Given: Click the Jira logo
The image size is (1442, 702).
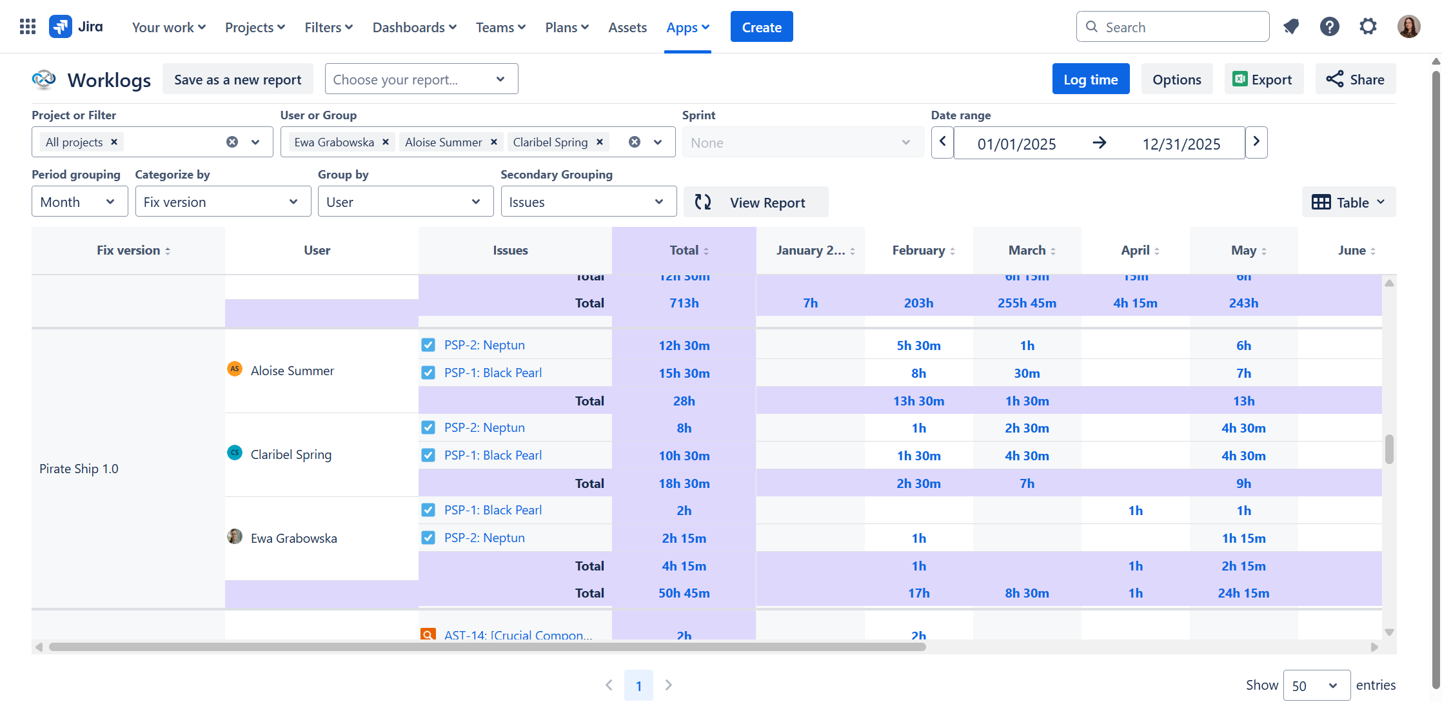Looking at the screenshot, I should (76, 27).
